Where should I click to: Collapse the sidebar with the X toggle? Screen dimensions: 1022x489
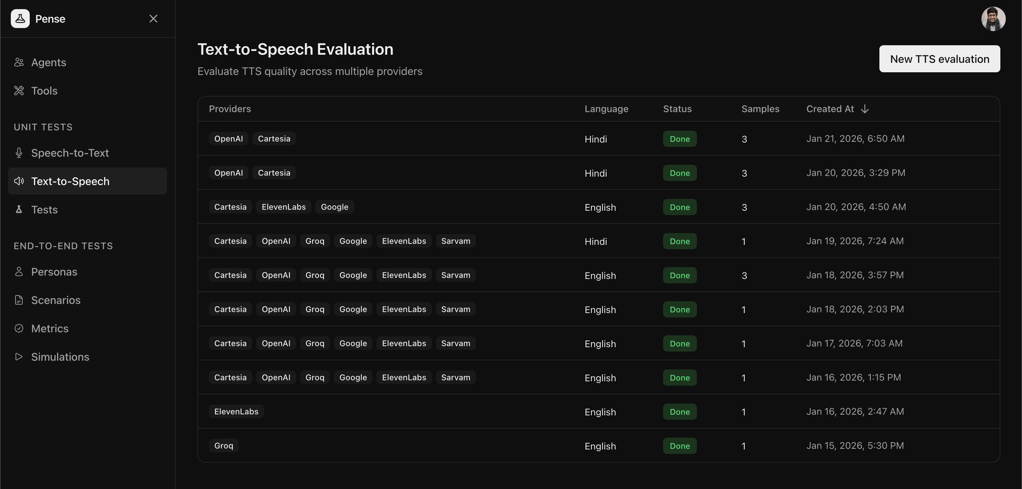click(153, 19)
